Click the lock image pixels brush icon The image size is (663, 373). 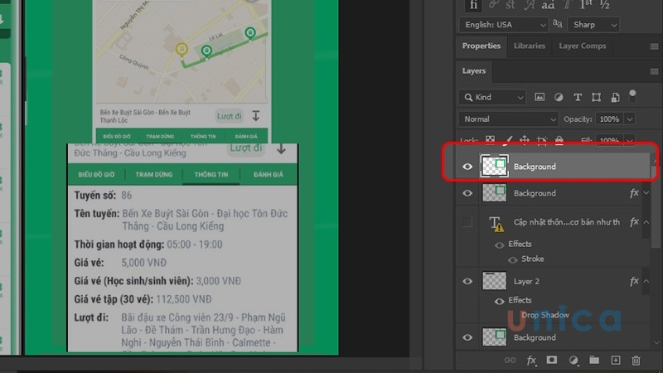click(508, 139)
